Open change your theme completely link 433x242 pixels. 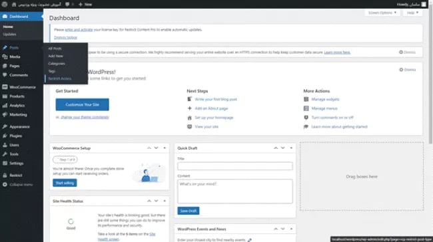(x=85, y=117)
